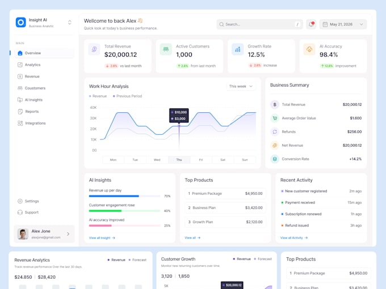Open the View all Activity link
Screen dimensions: 386x289
pos(294,237)
